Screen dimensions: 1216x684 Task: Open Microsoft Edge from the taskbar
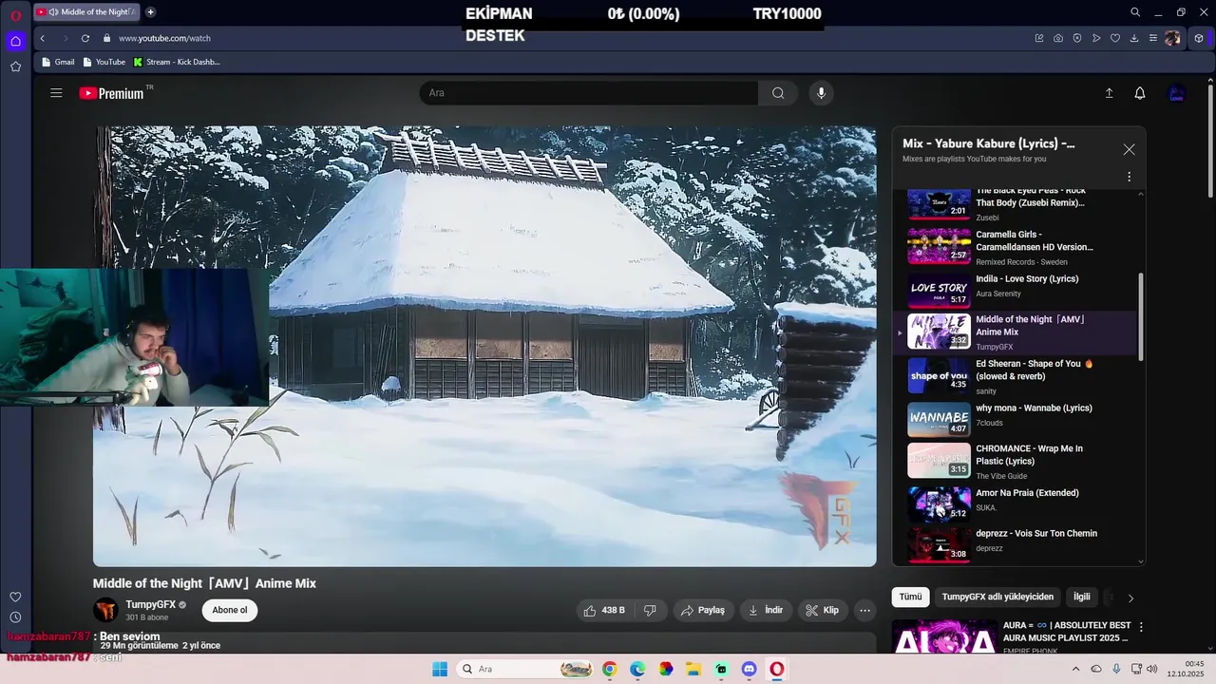tap(637, 669)
